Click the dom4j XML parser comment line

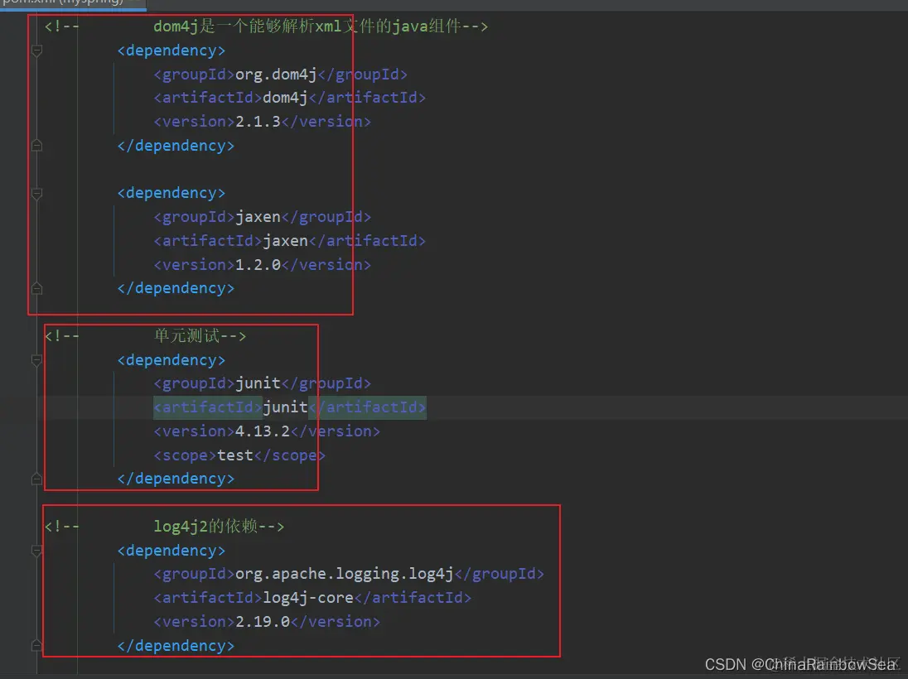pyautogui.click(x=266, y=26)
